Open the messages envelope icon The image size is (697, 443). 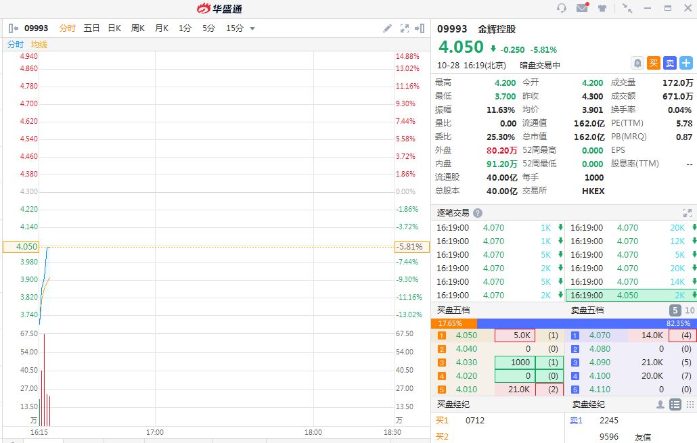[x=582, y=8]
